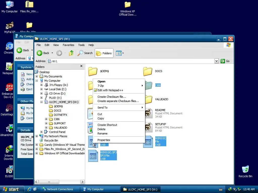The image size is (258, 193).
Task: Open the Views dropdown button
Action: (120, 53)
